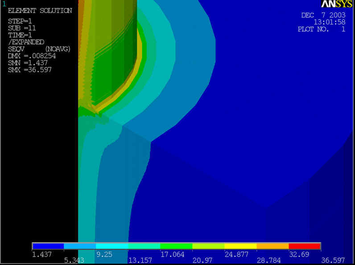The height and width of the screenshot is (265, 355).
Task: Select the SMX =36.597 value
Action: pos(30,70)
